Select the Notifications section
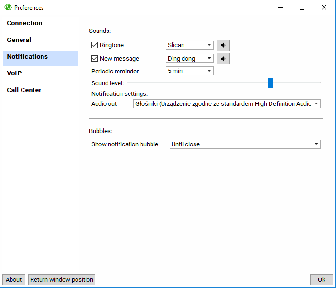Image resolution: width=336 pixels, height=288 pixels. point(27,57)
